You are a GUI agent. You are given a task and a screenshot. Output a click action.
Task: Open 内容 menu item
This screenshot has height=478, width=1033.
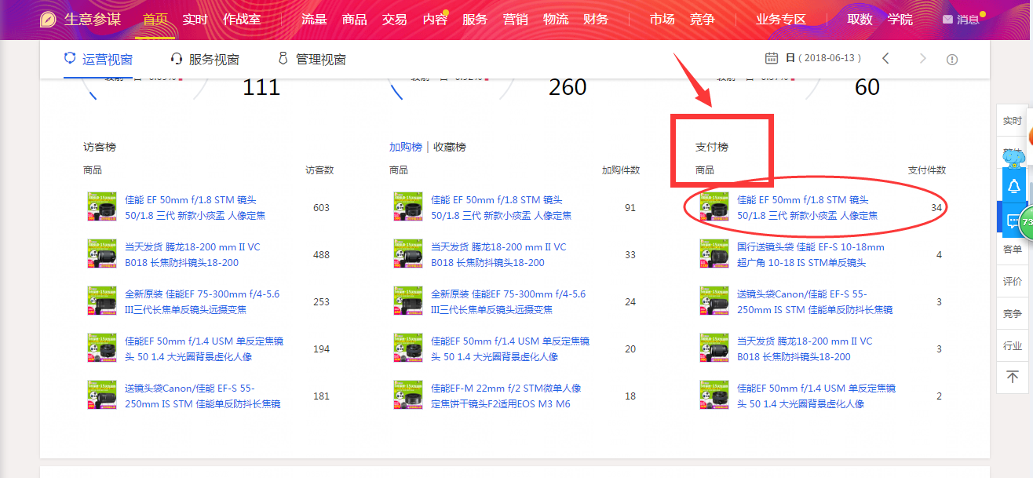point(435,20)
